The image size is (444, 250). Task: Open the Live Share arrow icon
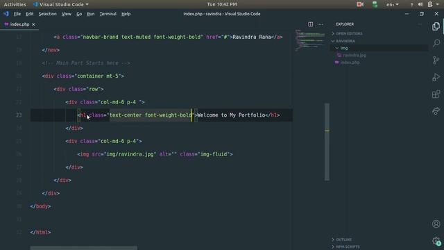pyautogui.click(x=436, y=111)
